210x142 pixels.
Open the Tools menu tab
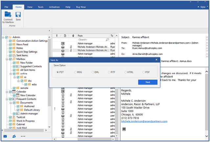(x=40, y=7)
